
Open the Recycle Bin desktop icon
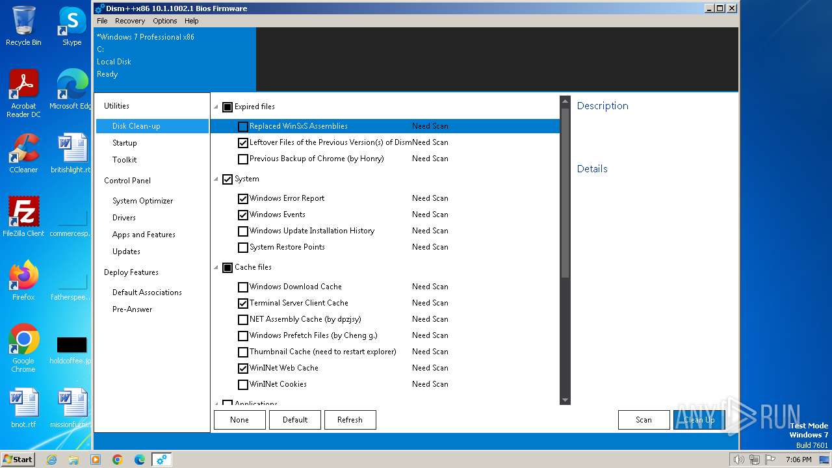(23, 26)
